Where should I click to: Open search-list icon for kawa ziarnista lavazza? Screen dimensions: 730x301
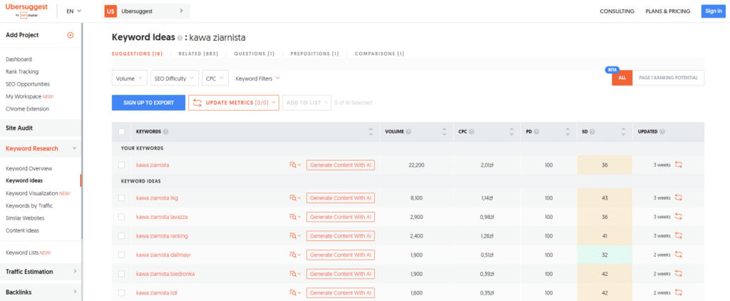pyautogui.click(x=294, y=217)
